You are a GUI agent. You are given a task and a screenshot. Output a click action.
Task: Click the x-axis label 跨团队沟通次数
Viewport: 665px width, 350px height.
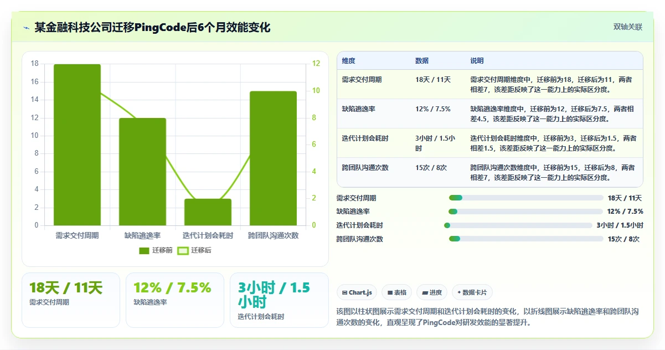[273, 235]
